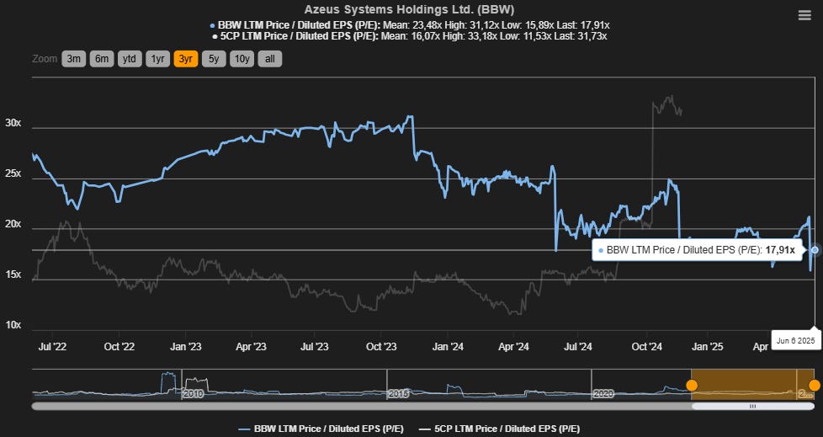Click the Oct '24 x-axis label
This screenshot has width=823, height=437.
pos(646,347)
